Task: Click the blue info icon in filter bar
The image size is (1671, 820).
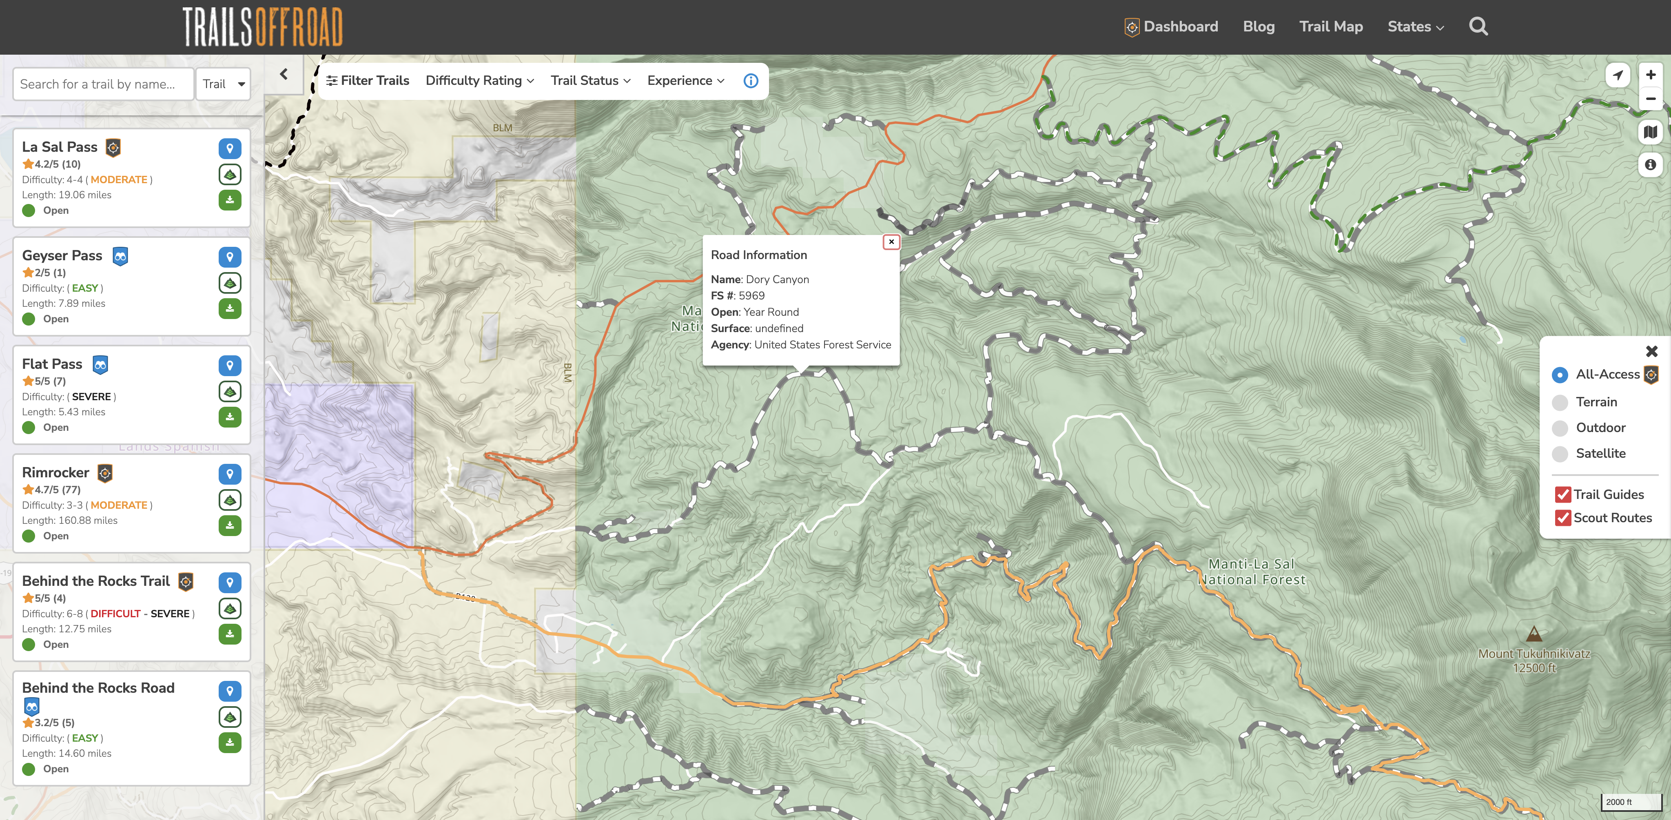Action: 751,81
